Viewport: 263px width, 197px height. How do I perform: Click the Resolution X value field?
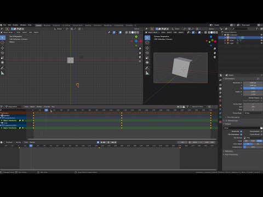(x=253, y=83)
